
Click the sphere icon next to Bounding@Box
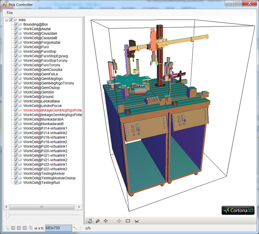click(x=20, y=24)
